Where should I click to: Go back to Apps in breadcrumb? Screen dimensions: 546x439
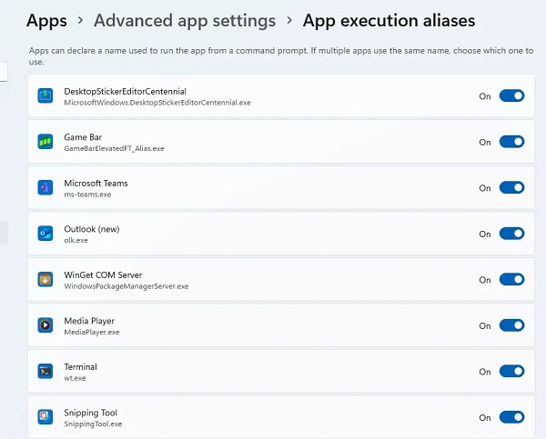coord(46,21)
